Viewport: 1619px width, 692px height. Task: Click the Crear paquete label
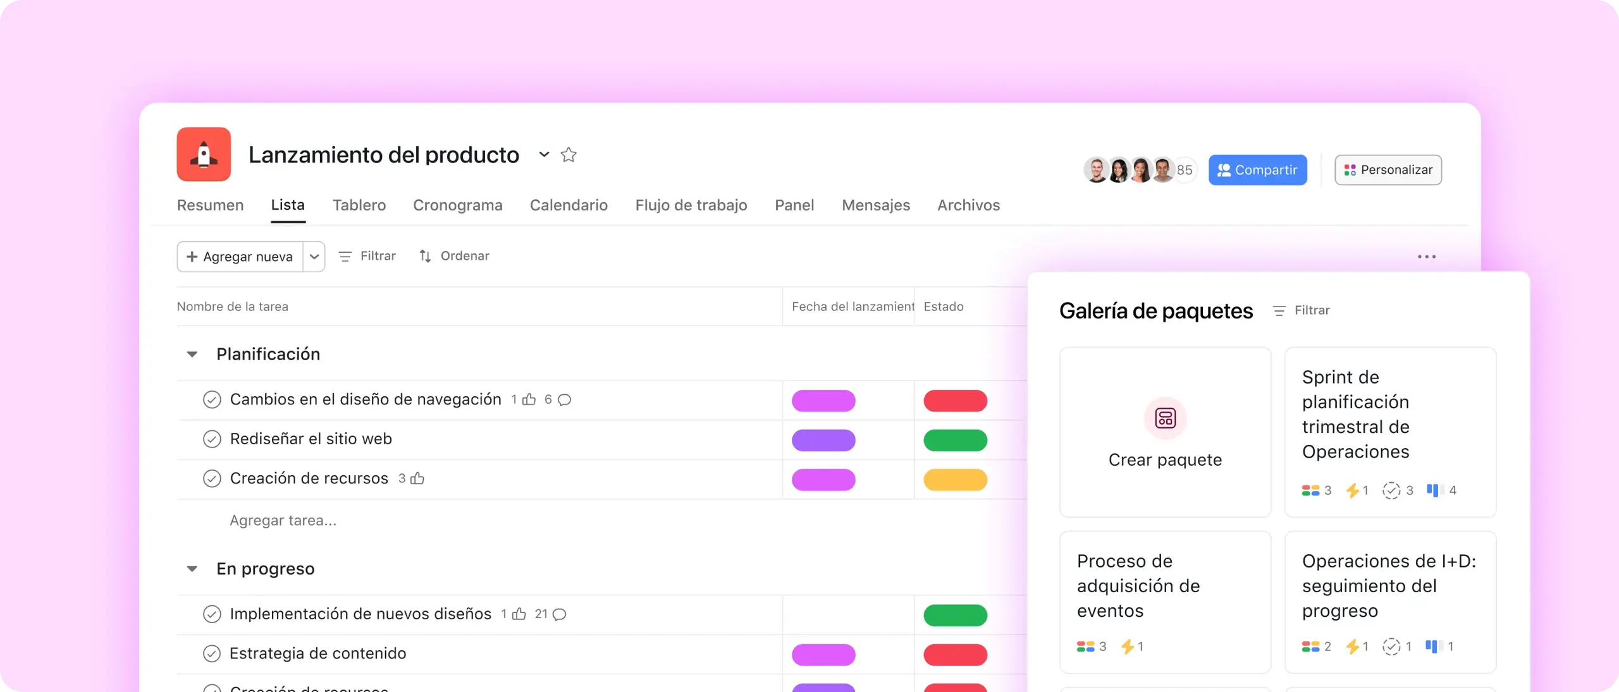click(x=1165, y=460)
